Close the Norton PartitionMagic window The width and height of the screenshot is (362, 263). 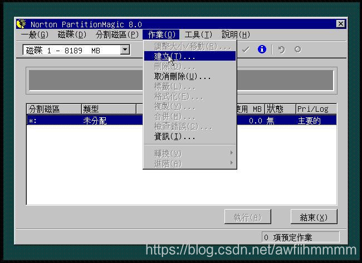point(340,24)
